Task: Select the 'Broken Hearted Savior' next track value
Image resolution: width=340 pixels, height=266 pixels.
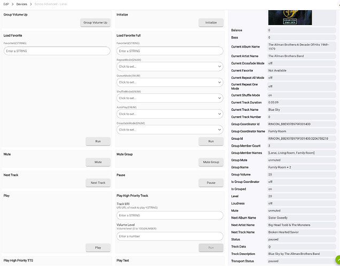Action: click(302, 232)
